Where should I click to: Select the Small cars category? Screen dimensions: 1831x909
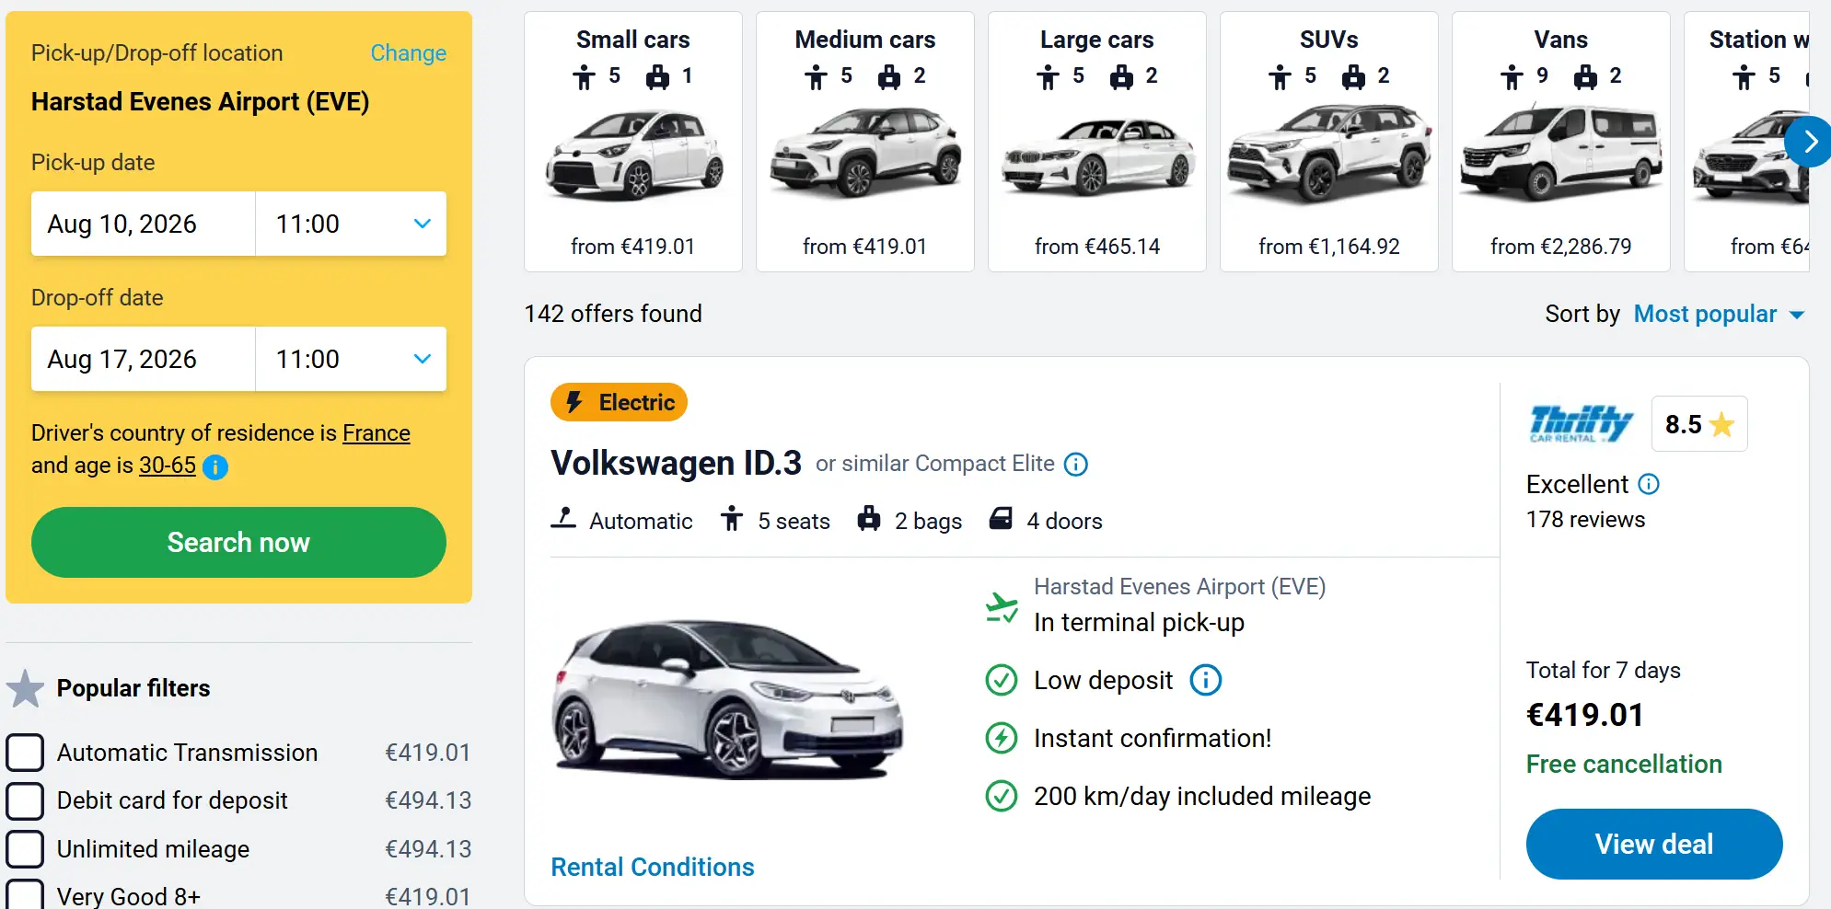pyautogui.click(x=633, y=142)
